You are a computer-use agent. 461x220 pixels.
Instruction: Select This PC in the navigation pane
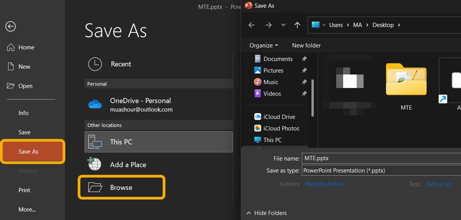point(272,140)
